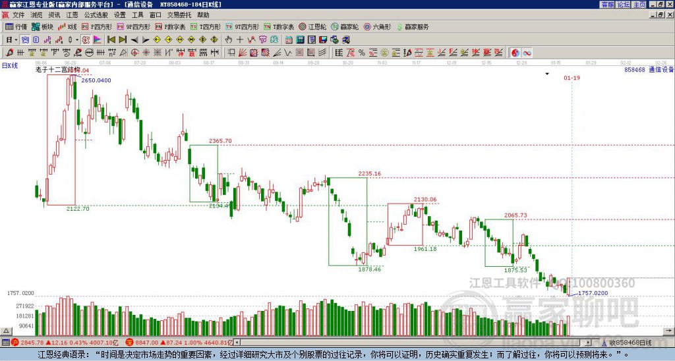
Task: Click the right arrow button beside volume panel
Action: [670, 331]
